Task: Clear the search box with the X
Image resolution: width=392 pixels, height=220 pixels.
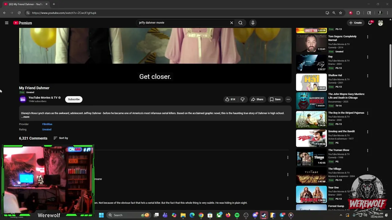Action: point(232,23)
